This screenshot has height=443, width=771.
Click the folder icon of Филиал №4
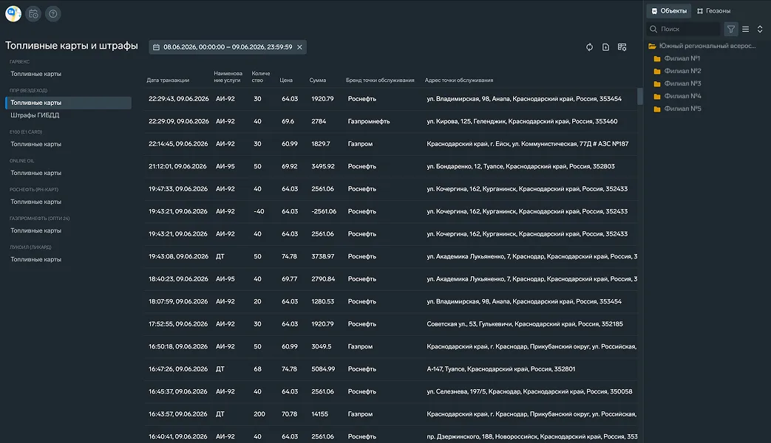pos(657,96)
